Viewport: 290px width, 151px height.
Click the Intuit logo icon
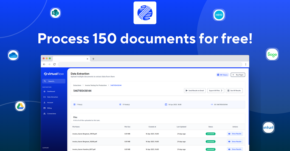coord(269,127)
